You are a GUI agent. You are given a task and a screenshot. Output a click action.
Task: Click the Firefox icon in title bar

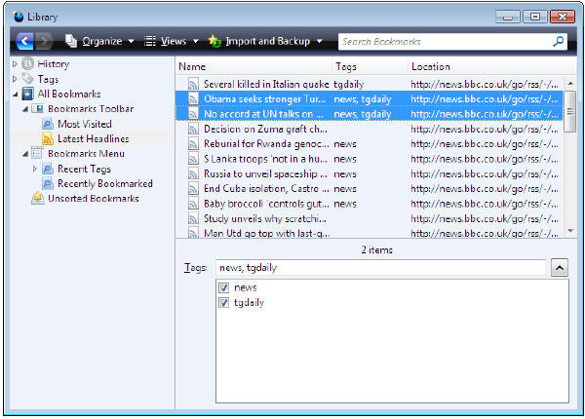click(x=18, y=17)
